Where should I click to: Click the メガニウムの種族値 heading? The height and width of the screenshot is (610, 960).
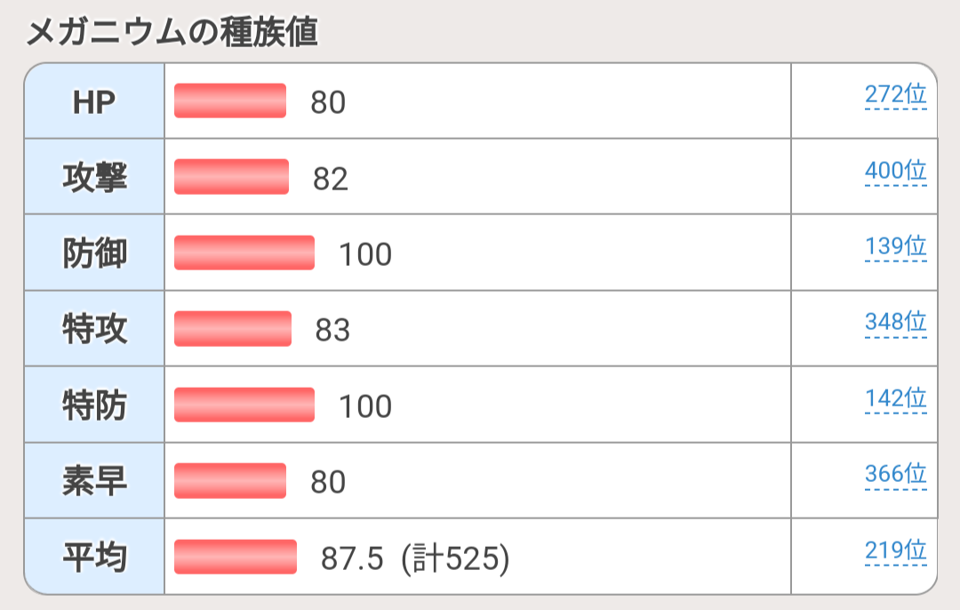pyautogui.click(x=172, y=33)
